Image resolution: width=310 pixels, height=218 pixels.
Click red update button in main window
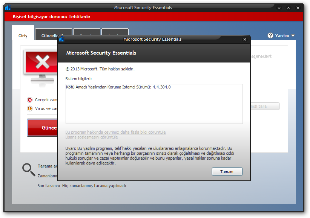pyautogui.click(x=43, y=128)
